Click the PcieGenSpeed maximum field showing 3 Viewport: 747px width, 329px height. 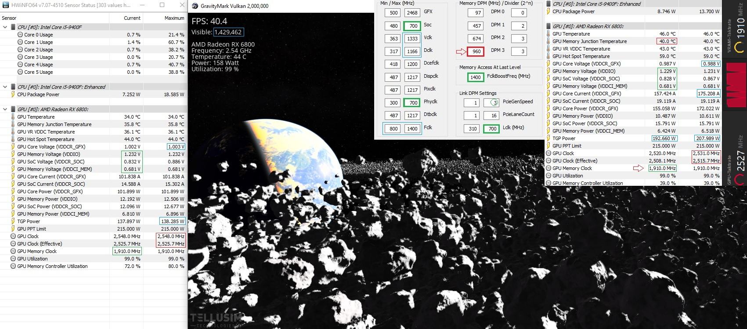point(491,103)
